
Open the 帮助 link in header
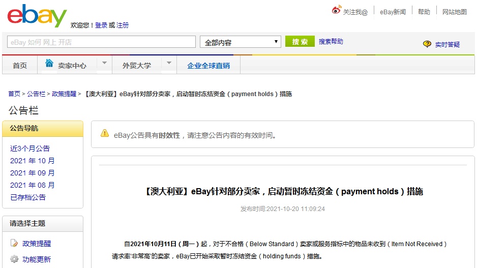click(x=424, y=12)
